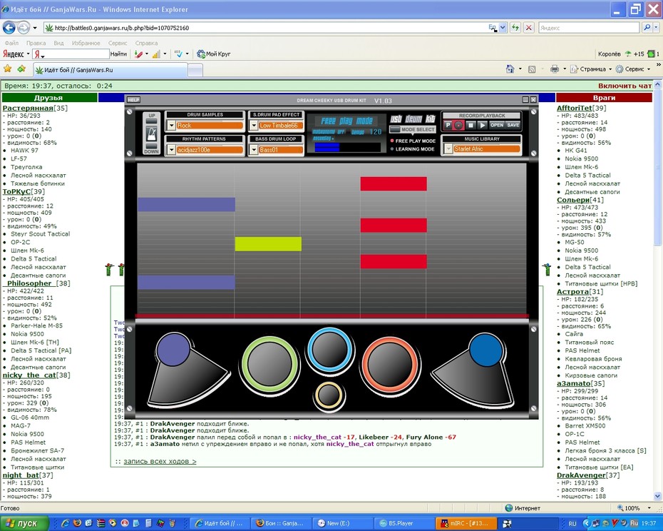Hit the green-ringed drum pad
Screen dimensions: 663x531
[x=269, y=364]
